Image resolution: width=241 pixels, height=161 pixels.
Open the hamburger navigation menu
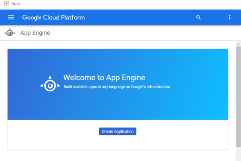[11, 18]
